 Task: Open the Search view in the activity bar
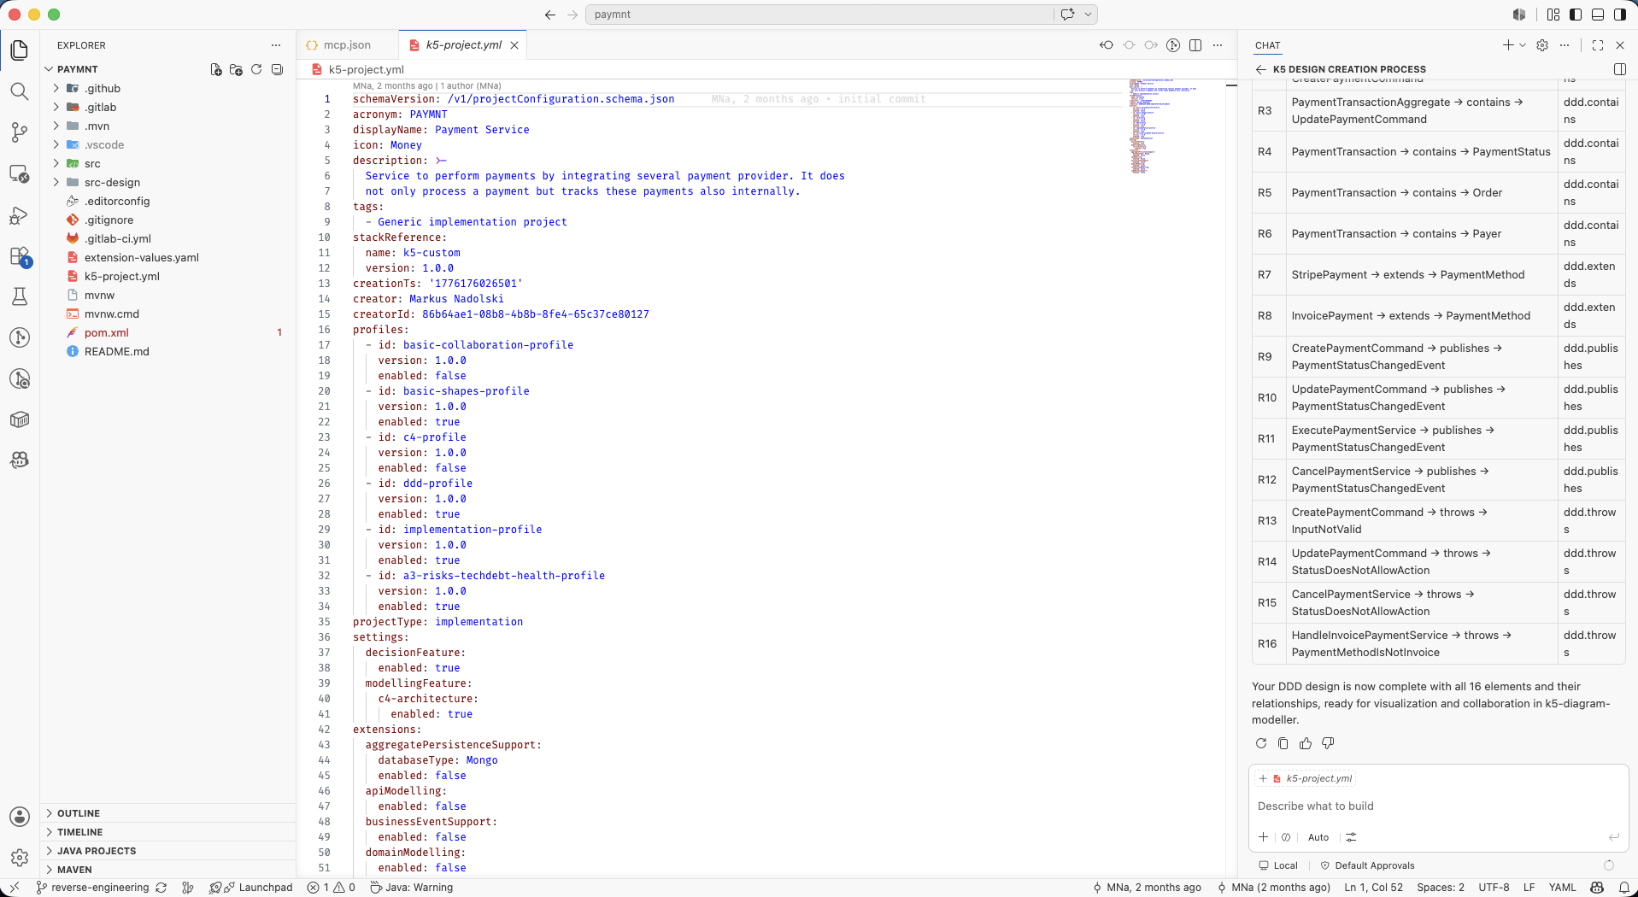[19, 91]
